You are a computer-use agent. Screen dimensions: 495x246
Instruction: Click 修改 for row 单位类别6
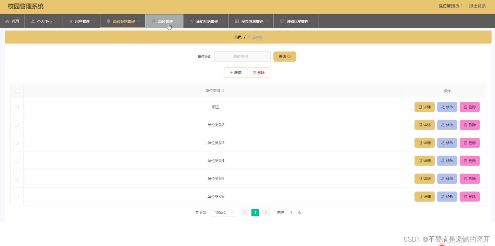pos(447,197)
